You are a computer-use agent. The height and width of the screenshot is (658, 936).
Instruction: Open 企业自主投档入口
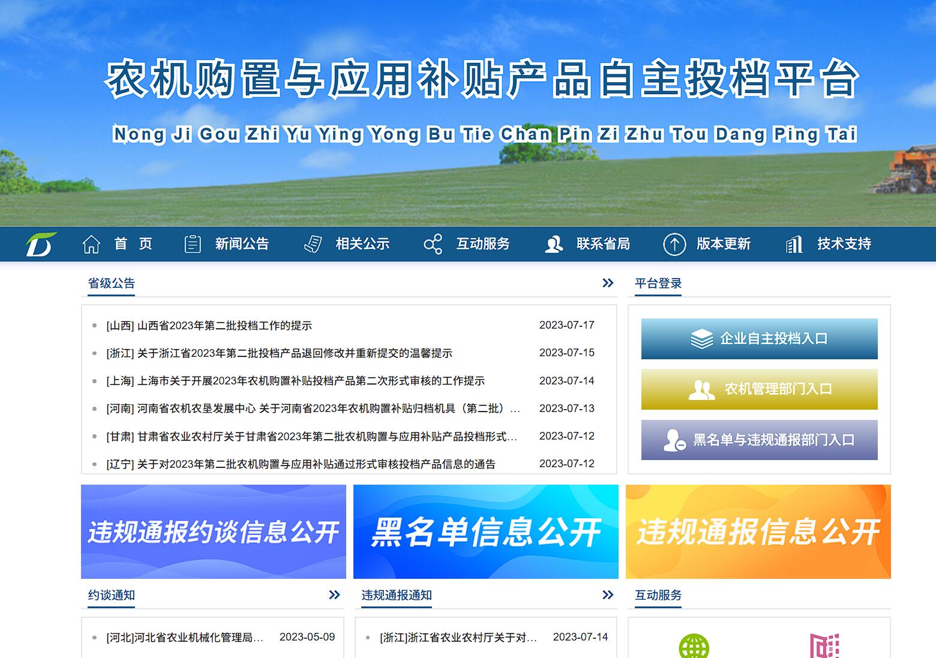[758, 338]
